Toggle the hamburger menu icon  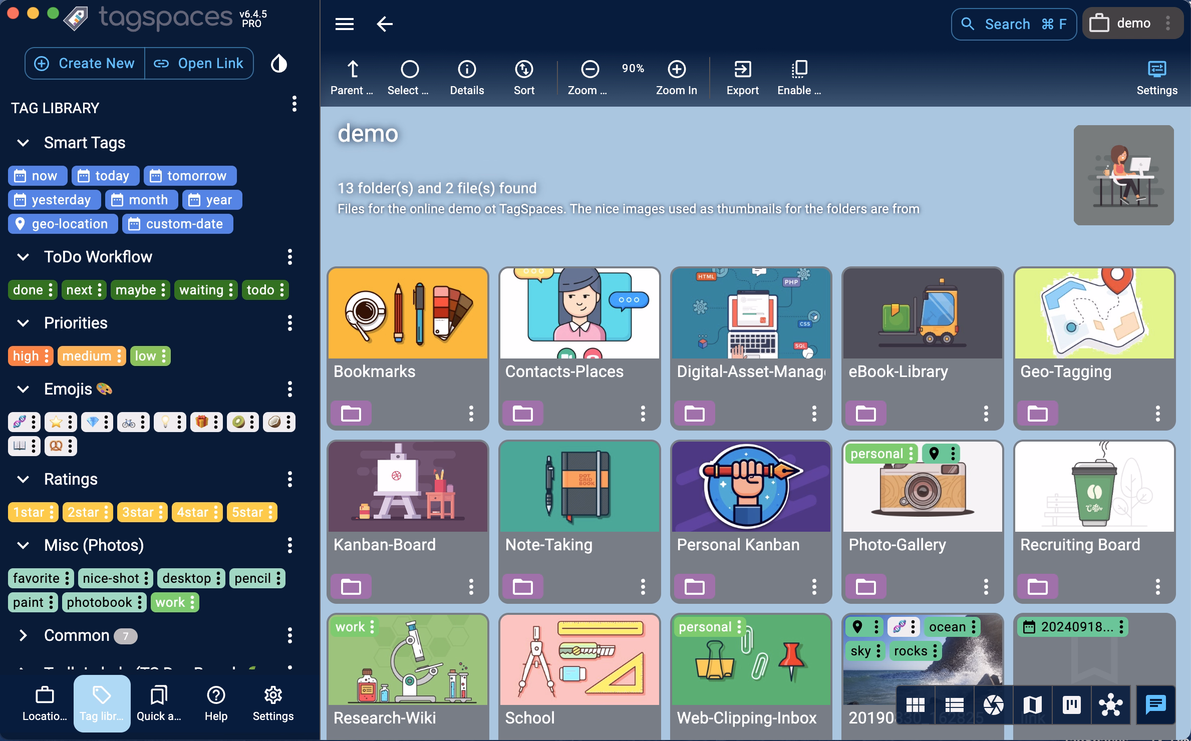[345, 24]
